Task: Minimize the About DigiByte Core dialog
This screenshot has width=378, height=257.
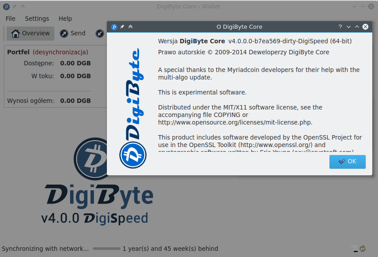Action: 348,27
